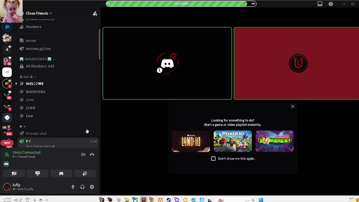Screen dimensions: 359x202
Task: Start an activity with the controller icon
Action: pyautogui.click(x=61, y=173)
